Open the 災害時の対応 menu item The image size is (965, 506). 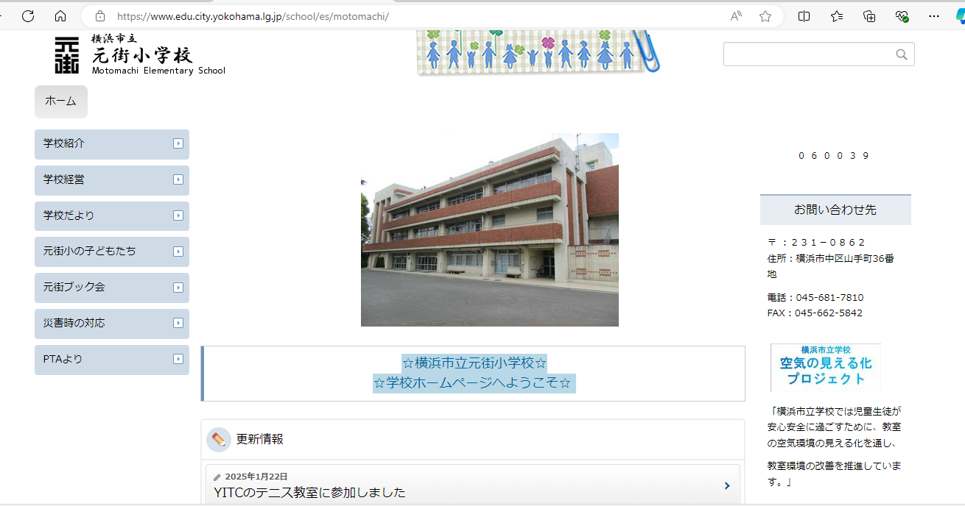112,324
